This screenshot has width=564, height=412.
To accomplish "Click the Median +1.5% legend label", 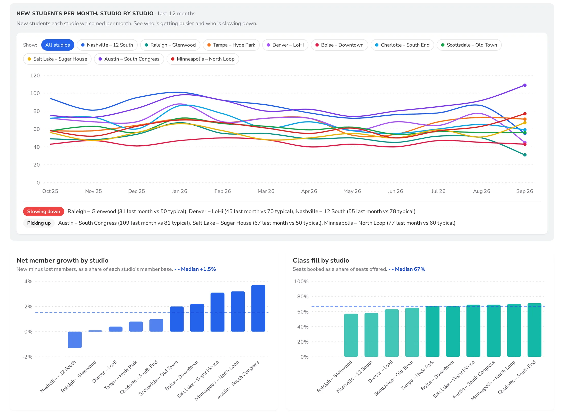I will [x=195, y=269].
